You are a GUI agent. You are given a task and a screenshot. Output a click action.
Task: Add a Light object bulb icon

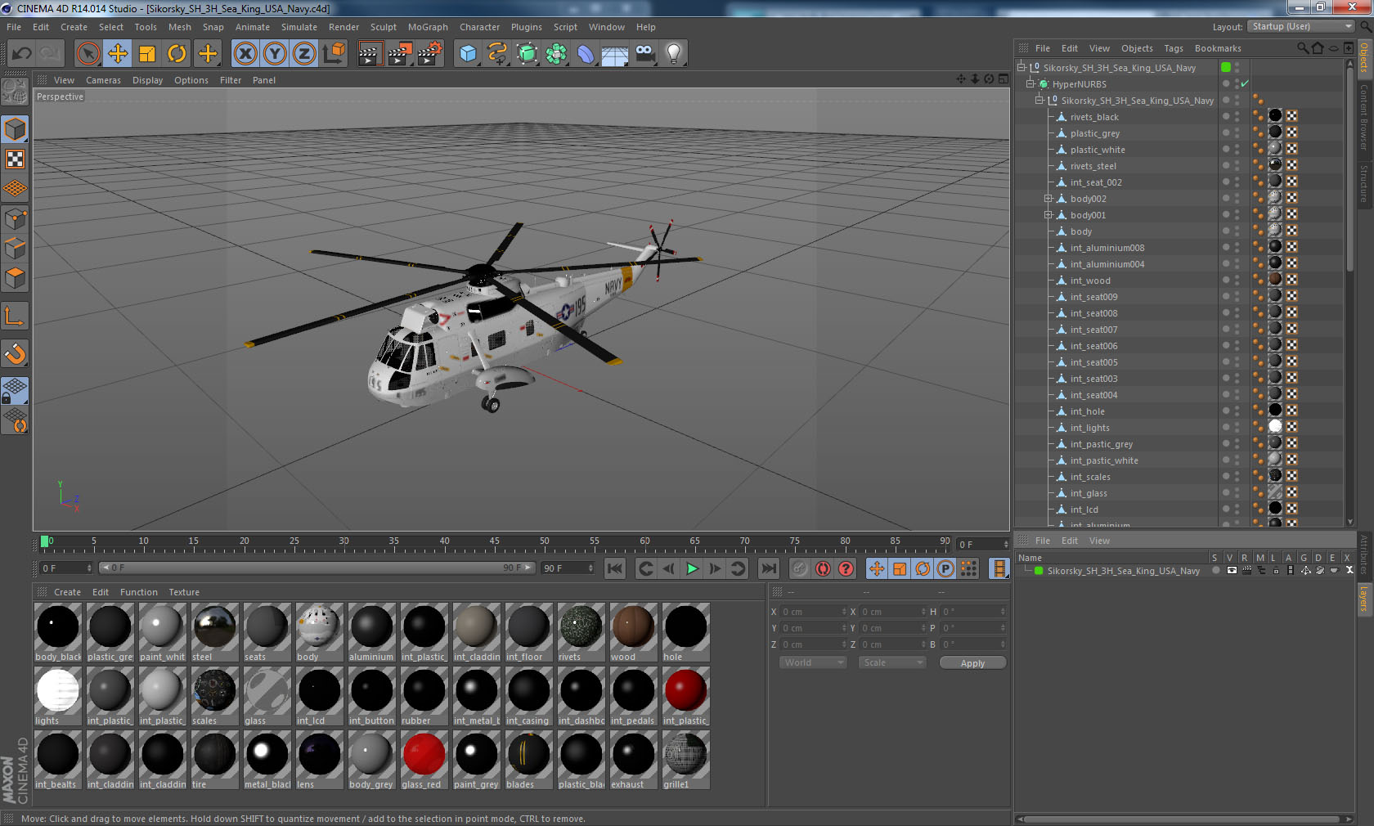674,54
